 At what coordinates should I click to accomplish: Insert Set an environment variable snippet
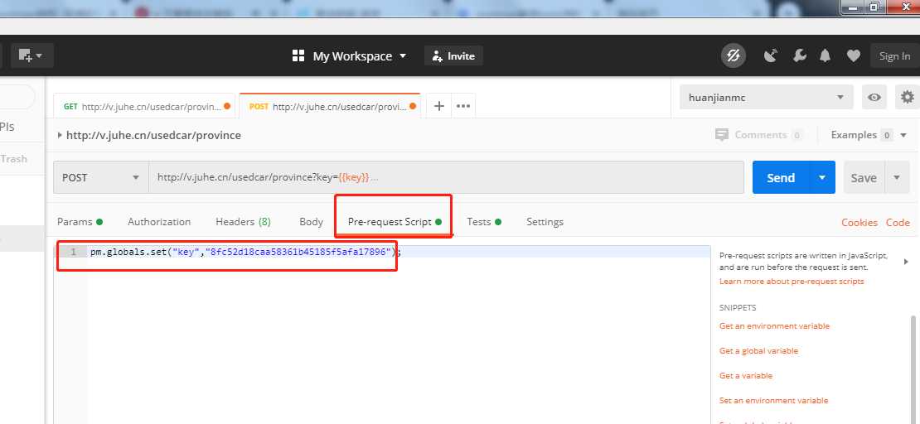(x=774, y=401)
